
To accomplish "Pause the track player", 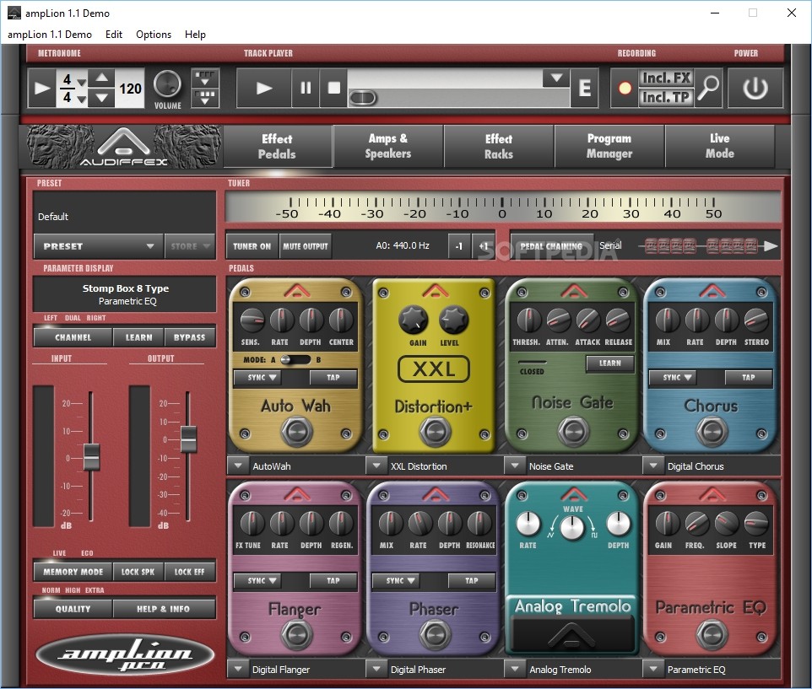I will [x=306, y=88].
